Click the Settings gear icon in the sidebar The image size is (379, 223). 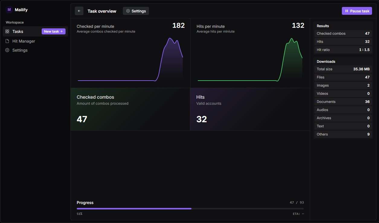pyautogui.click(x=7, y=50)
